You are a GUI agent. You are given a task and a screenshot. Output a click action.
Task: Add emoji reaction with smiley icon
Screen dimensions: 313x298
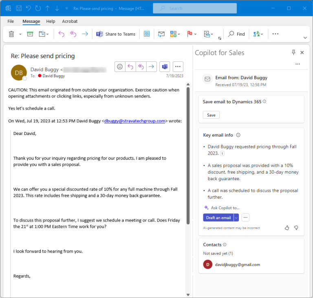[120, 67]
